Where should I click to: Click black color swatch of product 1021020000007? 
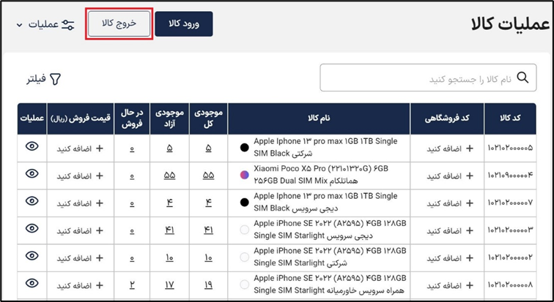tap(245, 203)
